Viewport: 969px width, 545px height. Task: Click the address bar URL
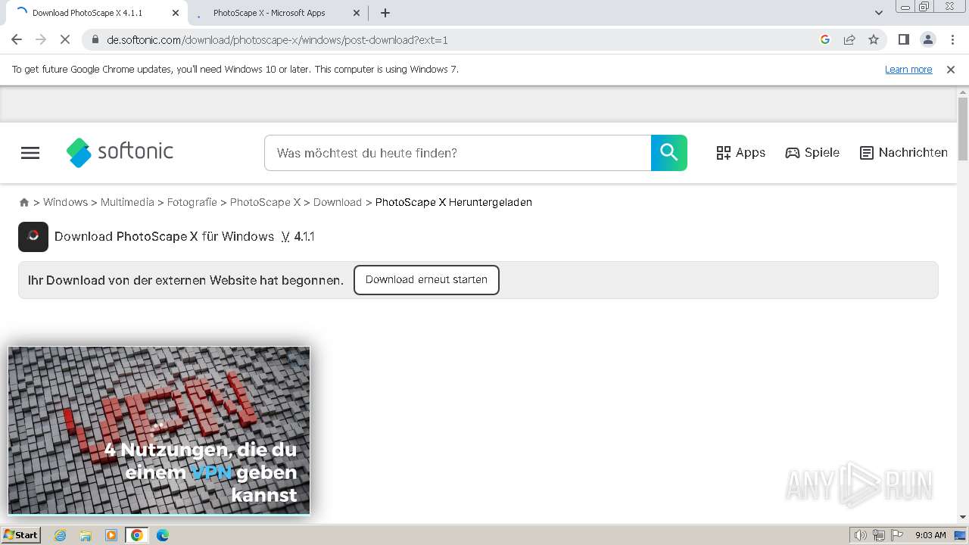[x=277, y=40]
